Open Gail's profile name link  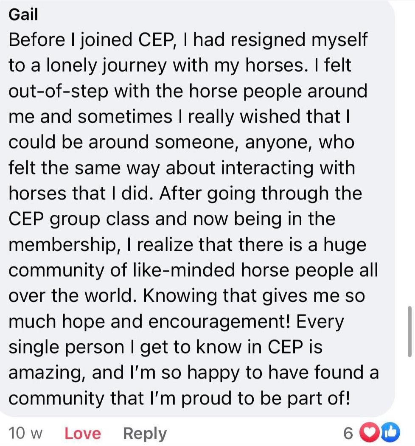[23, 15]
